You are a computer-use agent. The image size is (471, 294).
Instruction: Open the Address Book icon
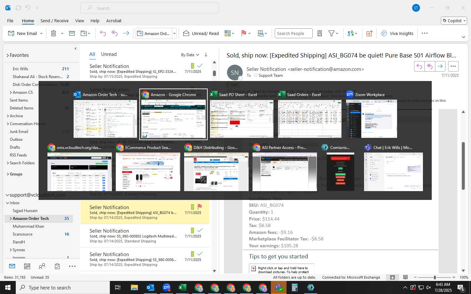[320, 33]
